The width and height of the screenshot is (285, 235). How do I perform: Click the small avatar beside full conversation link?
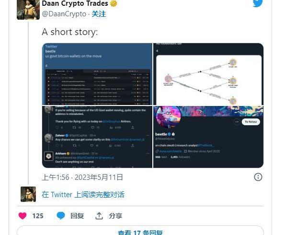pos(28,194)
